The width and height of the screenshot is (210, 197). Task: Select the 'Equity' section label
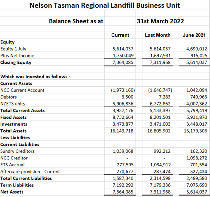click(8, 42)
